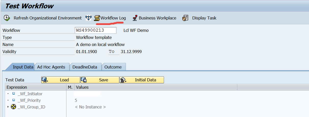Switch to the Input Data tab
Screen dimensions: 309x117
pyautogui.click(x=23, y=67)
